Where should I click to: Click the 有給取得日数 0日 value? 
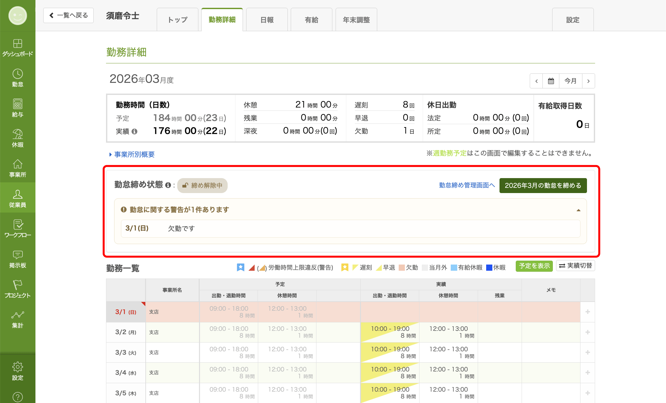(583, 124)
